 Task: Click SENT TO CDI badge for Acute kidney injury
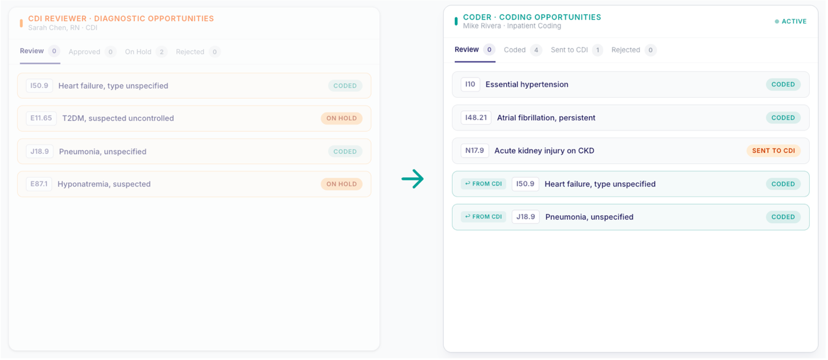coord(773,151)
